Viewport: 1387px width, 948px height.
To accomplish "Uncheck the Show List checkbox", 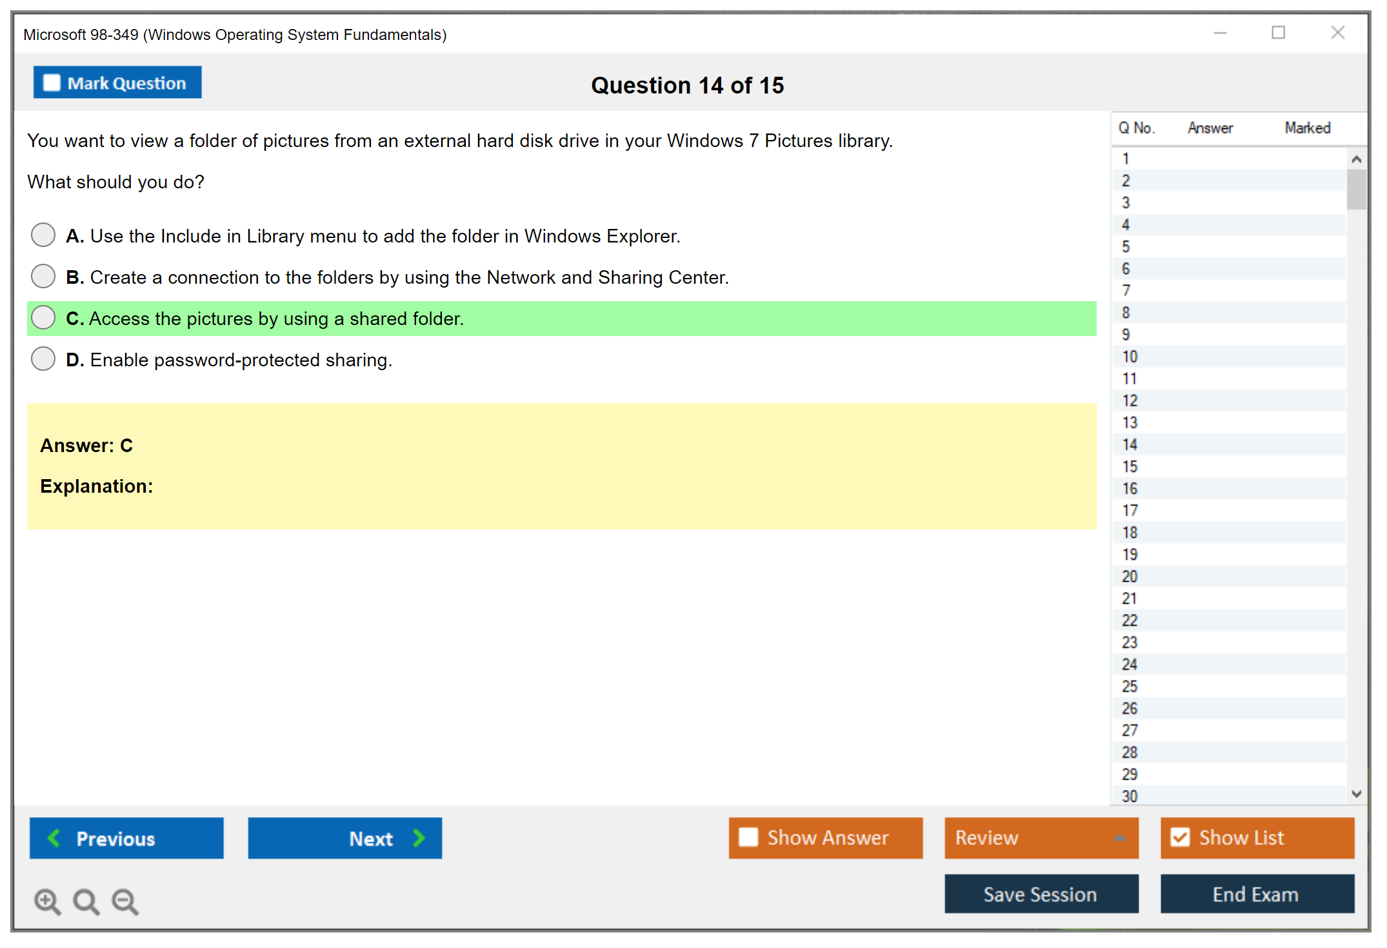I will [1180, 837].
